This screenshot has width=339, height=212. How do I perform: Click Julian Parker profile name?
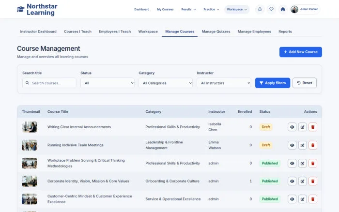pos(309,9)
